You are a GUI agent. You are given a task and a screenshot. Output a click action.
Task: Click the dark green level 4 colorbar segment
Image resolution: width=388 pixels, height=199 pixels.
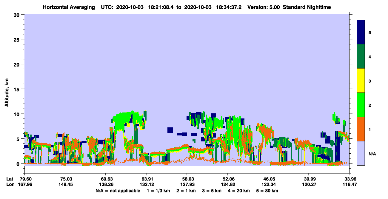(361, 56)
